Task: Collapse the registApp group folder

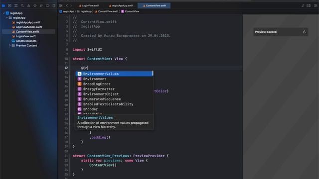Action: [6, 18]
